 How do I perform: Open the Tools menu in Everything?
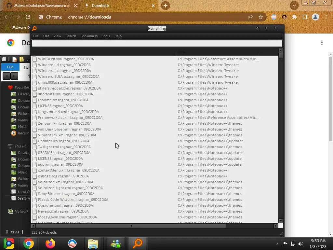[x=106, y=36]
